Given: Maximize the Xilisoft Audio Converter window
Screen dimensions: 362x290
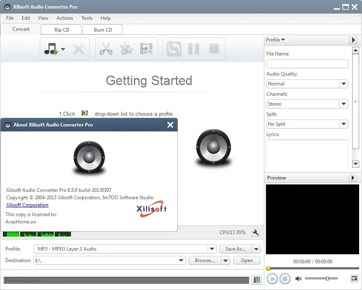Looking at the screenshot, I should tap(346, 7).
